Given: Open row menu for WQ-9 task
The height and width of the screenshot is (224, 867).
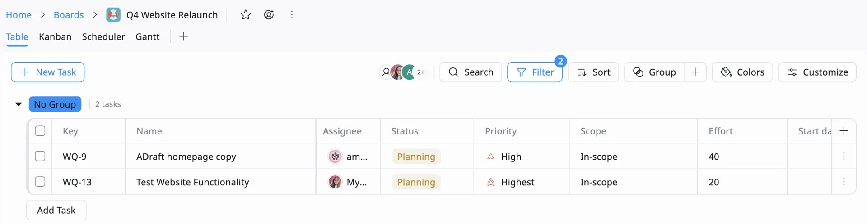Looking at the screenshot, I should (x=844, y=156).
